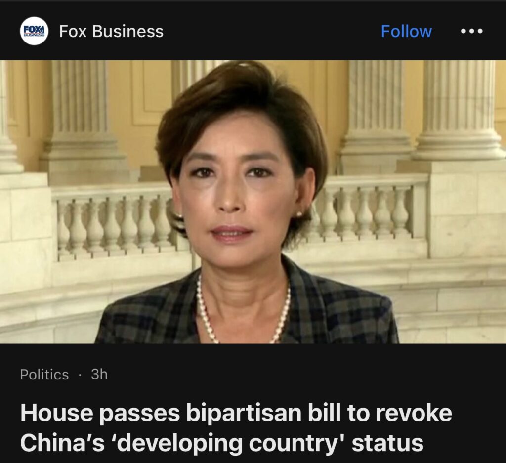The height and width of the screenshot is (463, 506).
Task: Subscribe using Follow beside Fox Business
Action: (x=406, y=31)
